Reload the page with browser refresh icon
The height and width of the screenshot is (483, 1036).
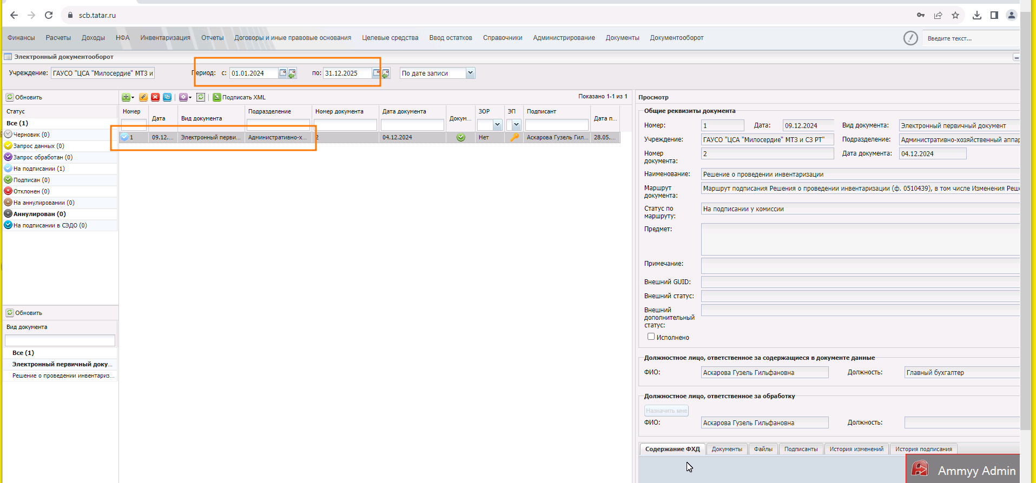(49, 15)
